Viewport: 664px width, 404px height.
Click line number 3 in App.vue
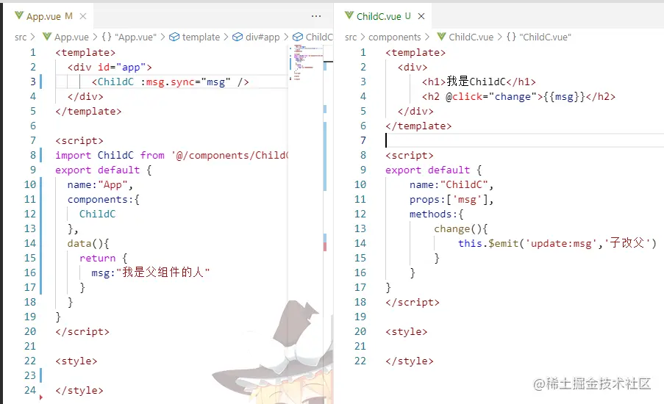(32, 82)
